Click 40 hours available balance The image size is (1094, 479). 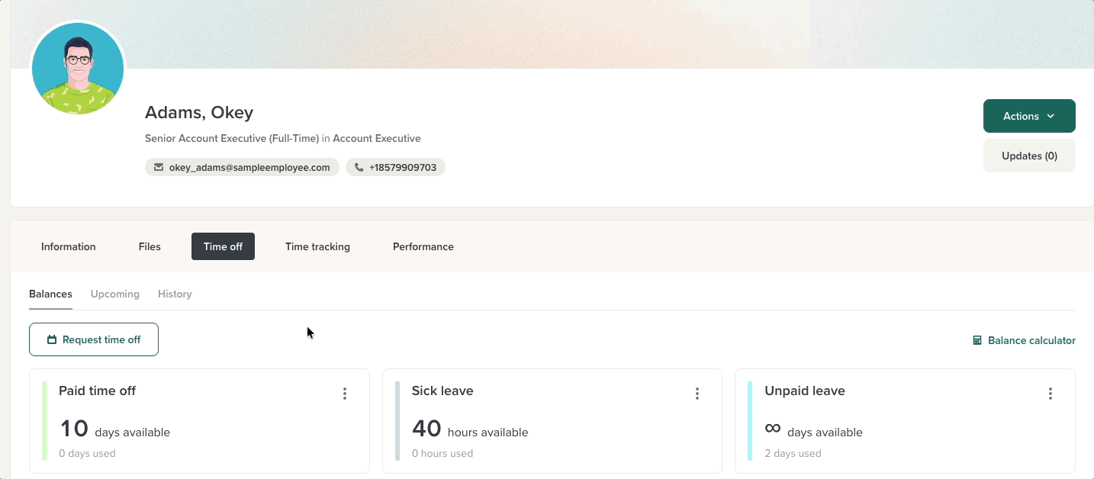(470, 429)
